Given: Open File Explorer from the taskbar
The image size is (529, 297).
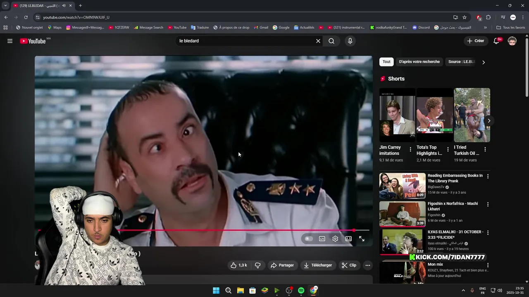Looking at the screenshot, I should (241, 290).
